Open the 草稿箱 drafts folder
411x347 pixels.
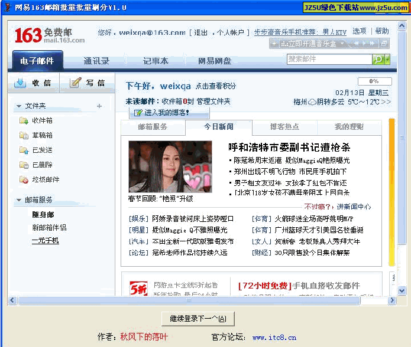(42, 135)
